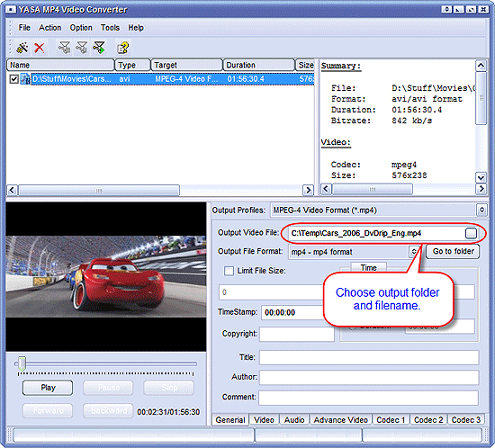Click the Title input field
Image resolution: width=495 pixels, height=448 pixels.
(369, 357)
